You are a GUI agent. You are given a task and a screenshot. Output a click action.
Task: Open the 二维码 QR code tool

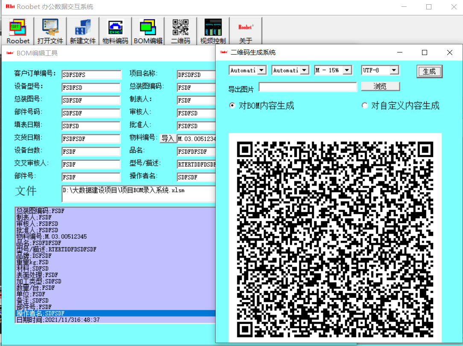coord(180,31)
